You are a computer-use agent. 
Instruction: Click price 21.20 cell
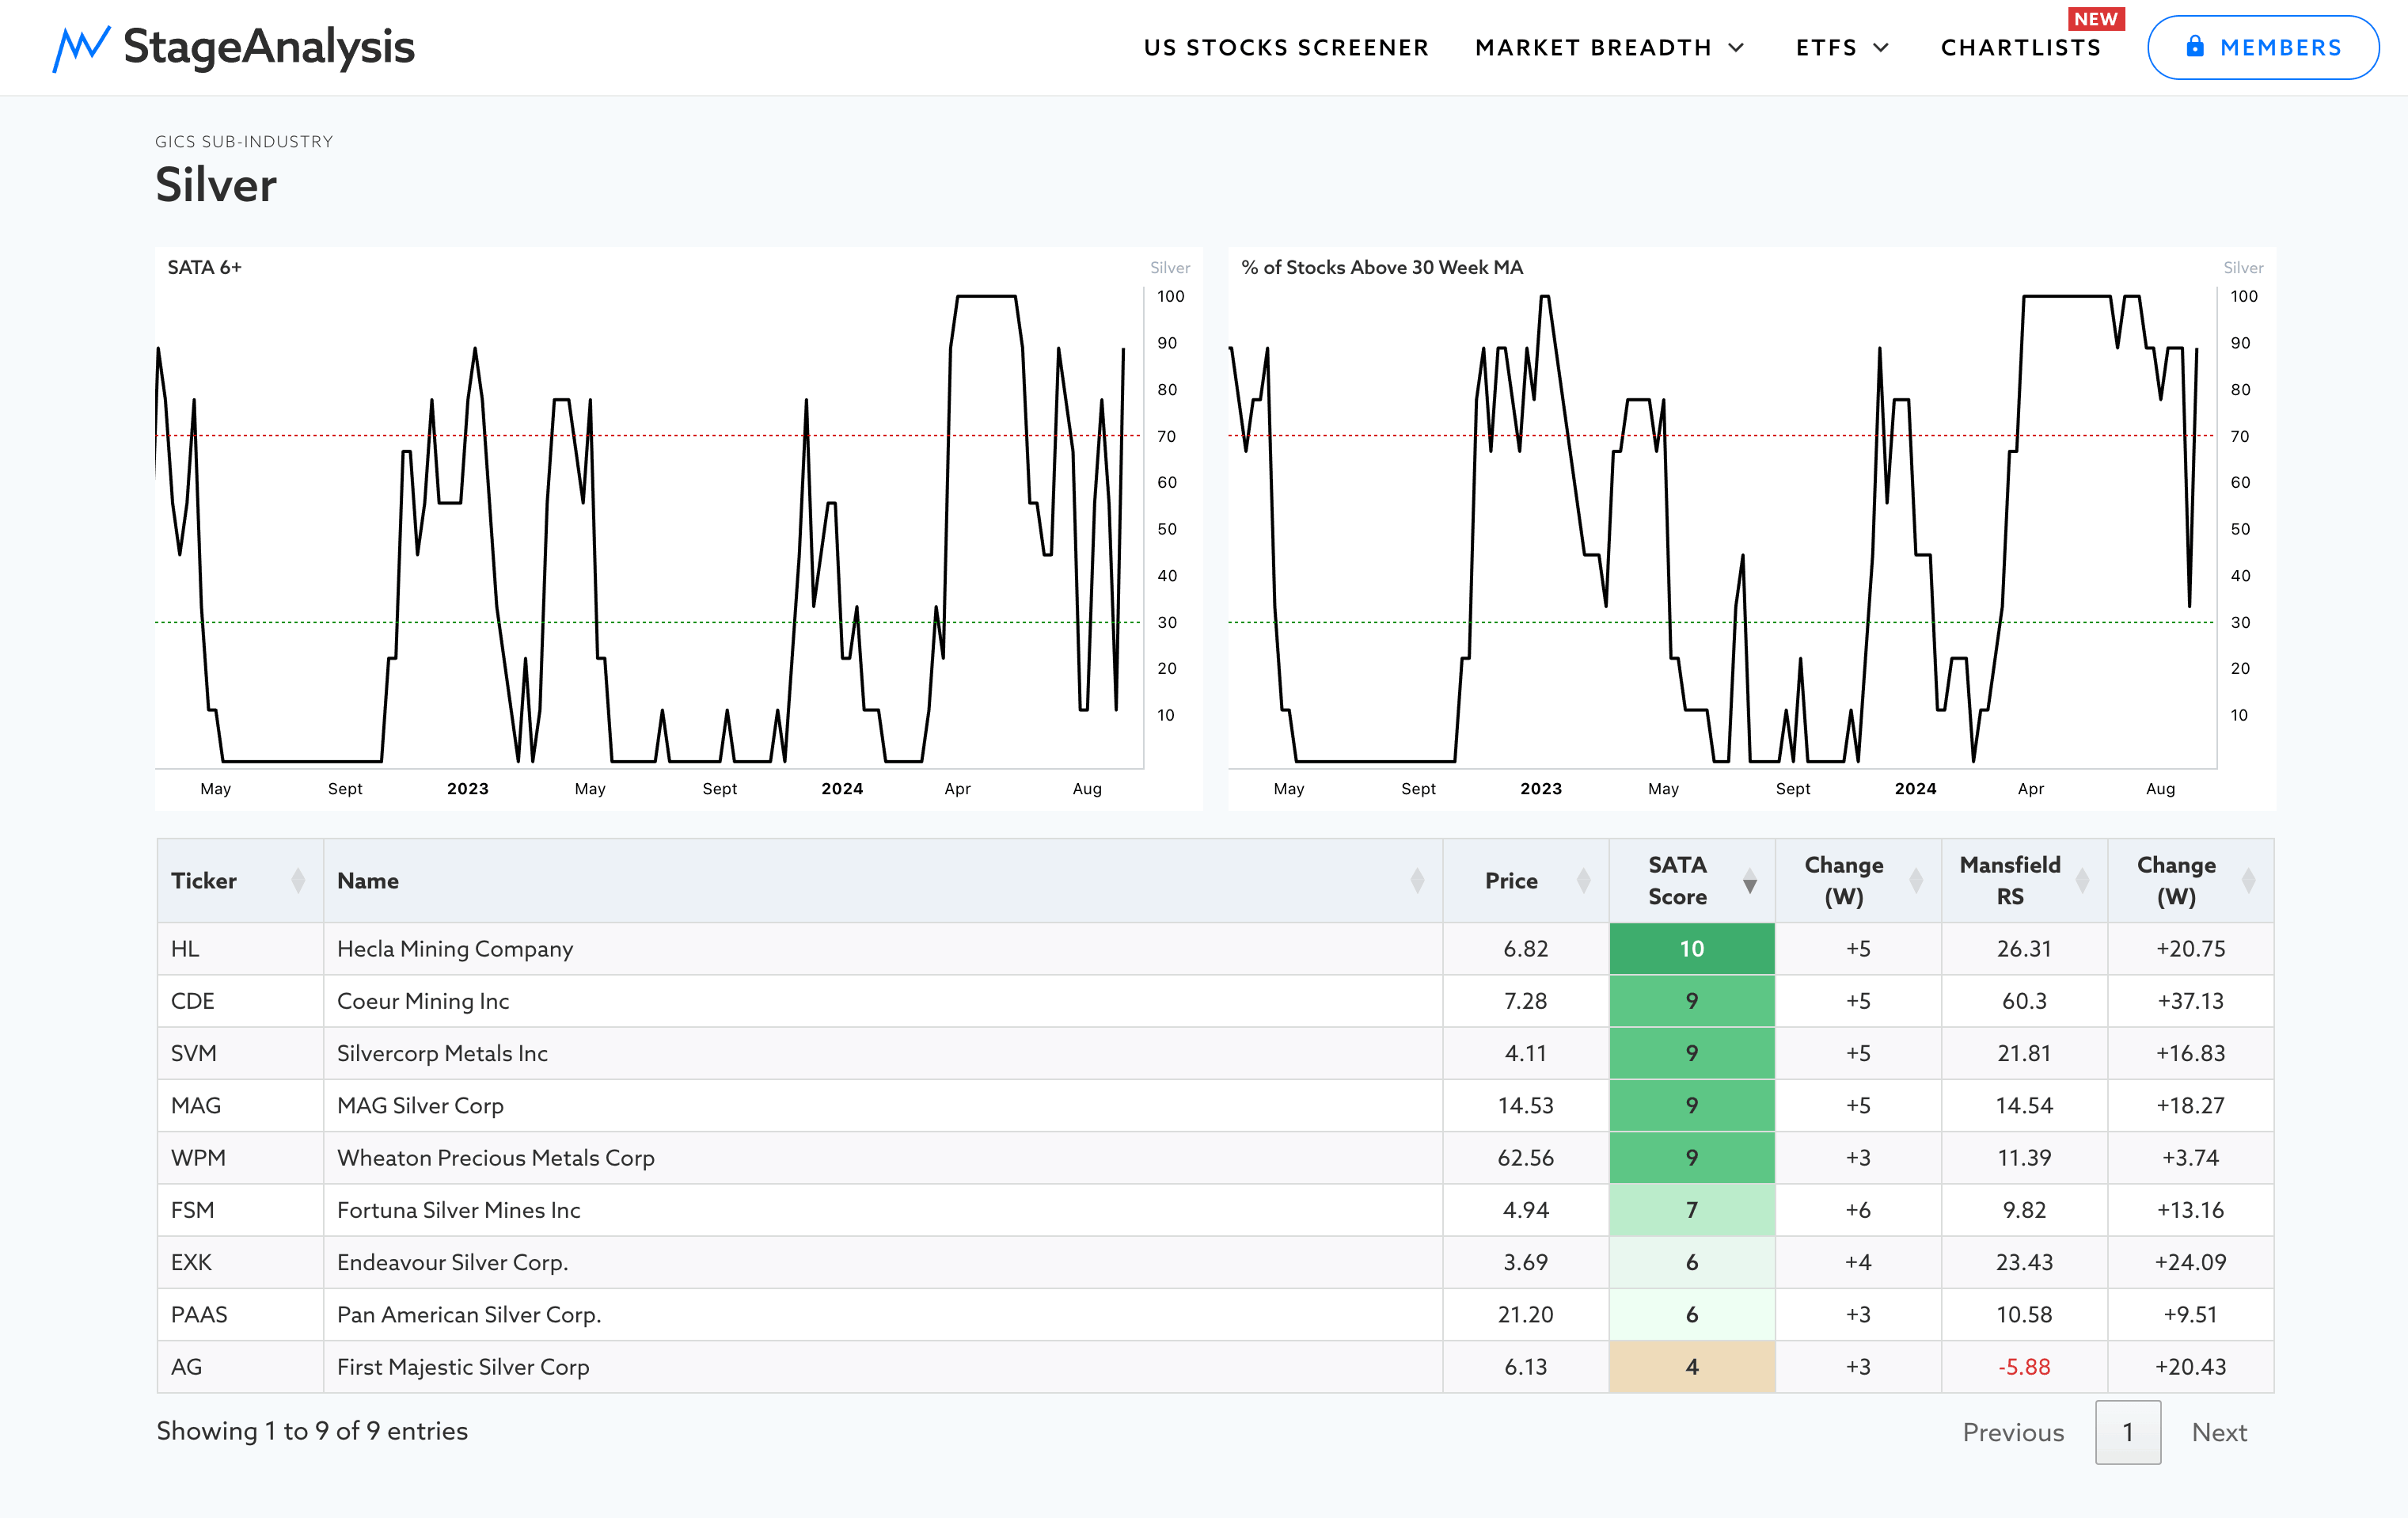click(1525, 1314)
